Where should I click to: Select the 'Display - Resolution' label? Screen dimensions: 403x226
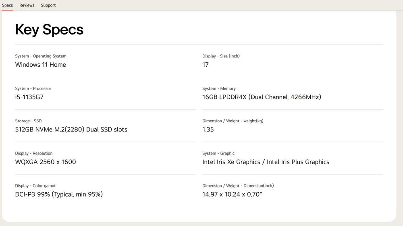click(x=34, y=153)
